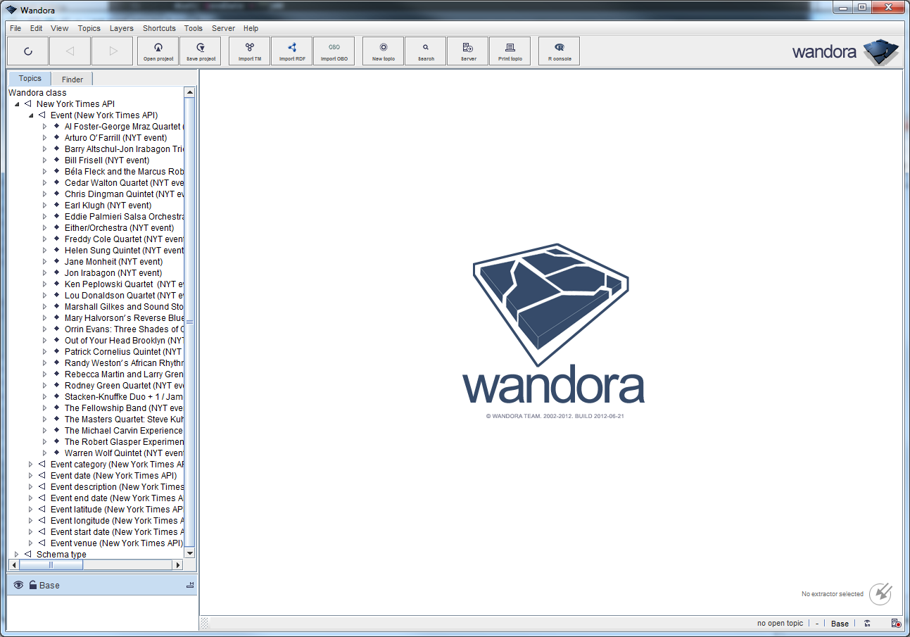Create a topic with New topic icon
910x637 pixels.
[383, 51]
